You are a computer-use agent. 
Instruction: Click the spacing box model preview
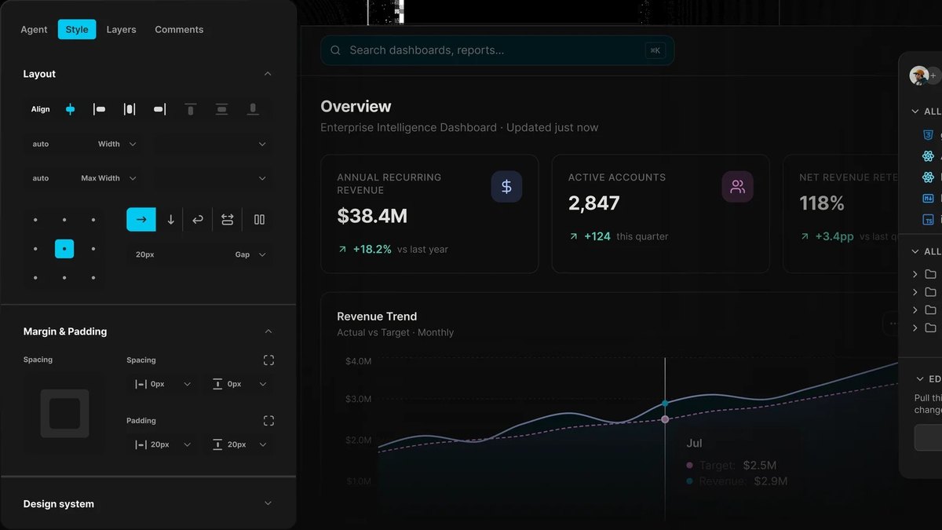click(64, 414)
